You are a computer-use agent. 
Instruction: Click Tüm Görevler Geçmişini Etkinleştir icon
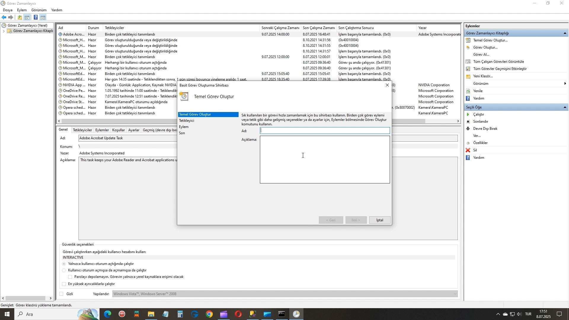(468, 69)
